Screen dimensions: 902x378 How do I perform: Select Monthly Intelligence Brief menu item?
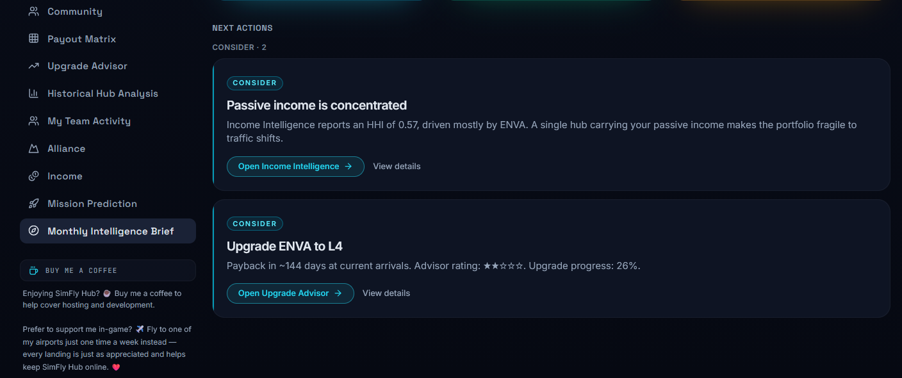click(x=108, y=231)
